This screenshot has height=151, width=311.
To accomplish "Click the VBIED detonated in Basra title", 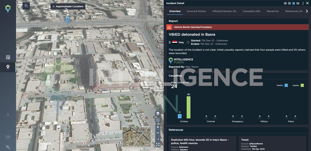I will [x=192, y=34].
